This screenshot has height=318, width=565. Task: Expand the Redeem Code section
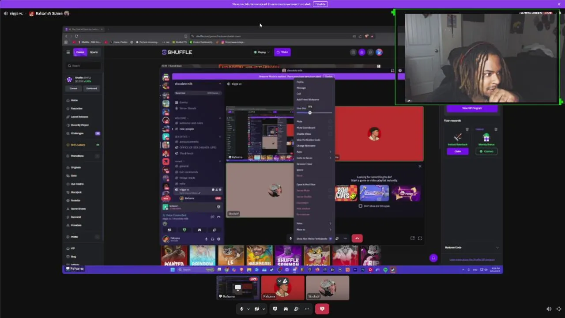tap(472, 247)
